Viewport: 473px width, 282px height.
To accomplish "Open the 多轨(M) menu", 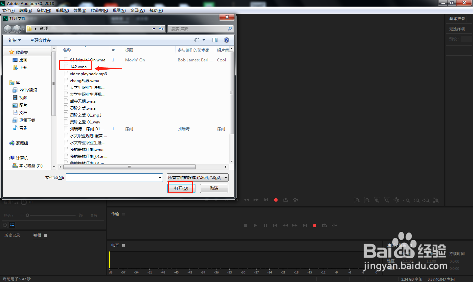I will [x=44, y=11].
